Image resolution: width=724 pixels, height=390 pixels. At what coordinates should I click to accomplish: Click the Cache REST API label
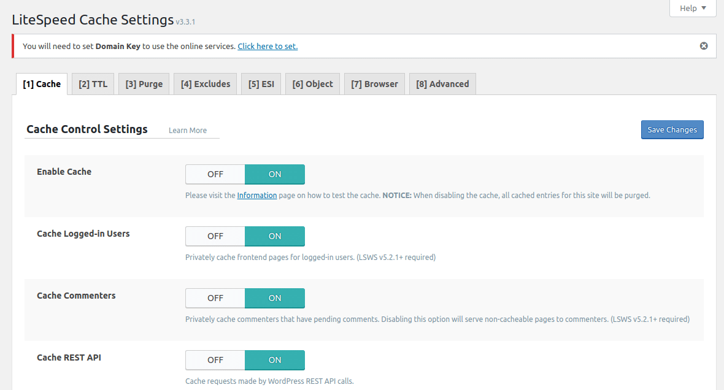pos(69,357)
